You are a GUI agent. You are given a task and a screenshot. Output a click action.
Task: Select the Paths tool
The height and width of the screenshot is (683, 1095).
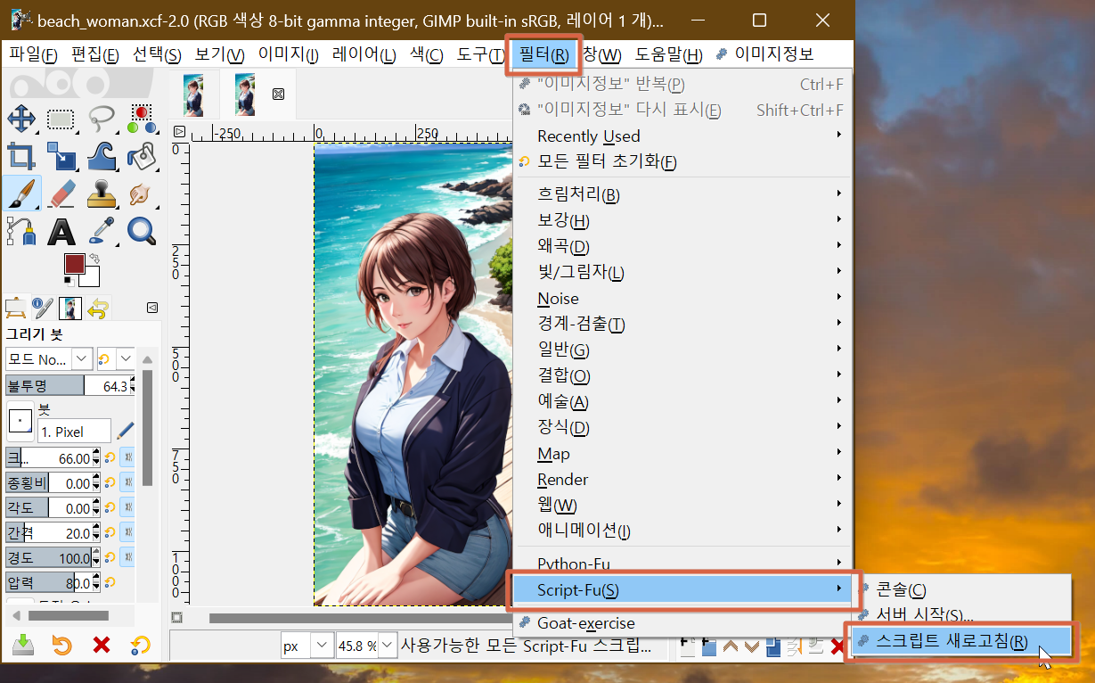(20, 231)
